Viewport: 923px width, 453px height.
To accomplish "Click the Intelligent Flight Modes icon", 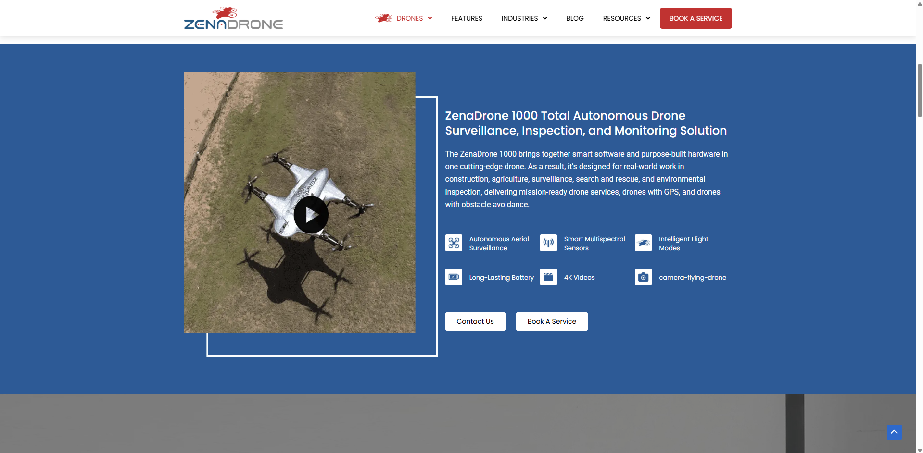I will pyautogui.click(x=643, y=243).
